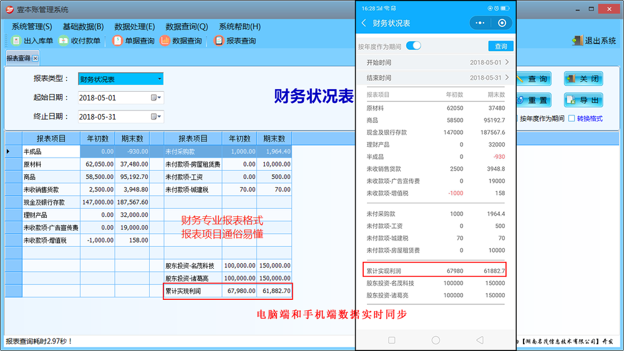
Task: Tap the square recent-apps nav icon
Action: tap(392, 340)
